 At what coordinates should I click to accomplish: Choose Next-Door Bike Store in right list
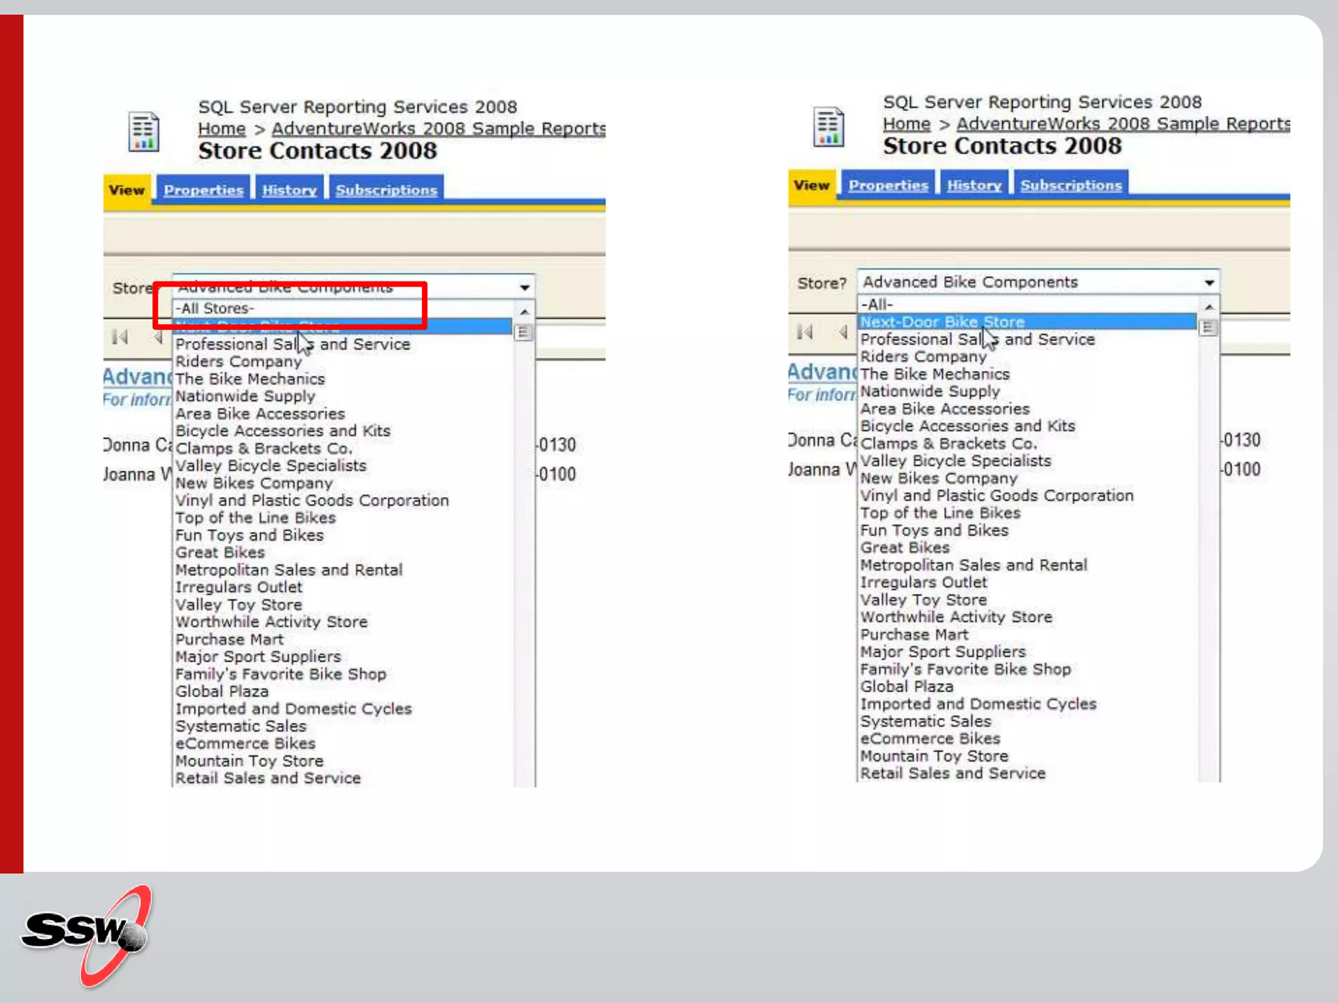click(x=942, y=322)
